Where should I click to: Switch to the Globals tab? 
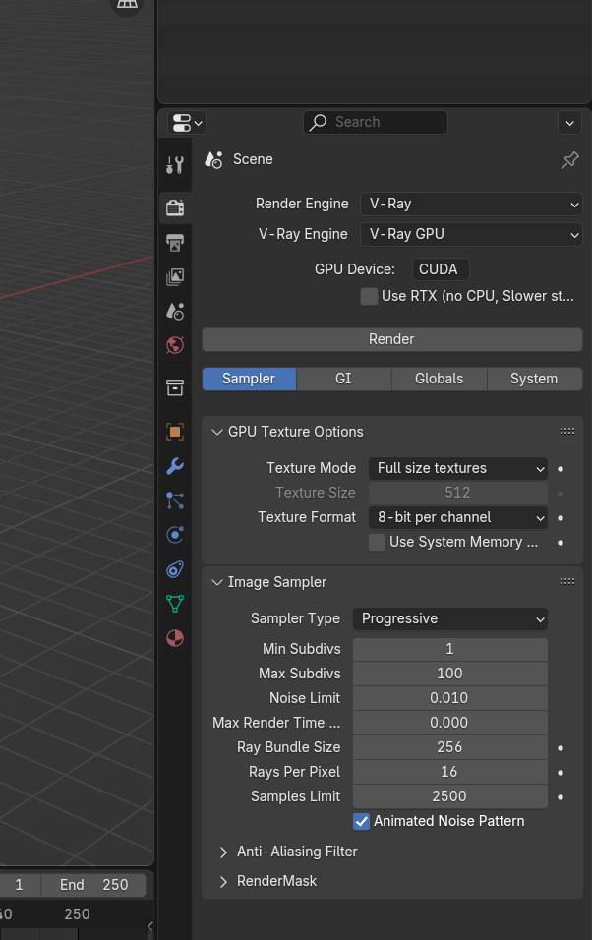tap(439, 379)
